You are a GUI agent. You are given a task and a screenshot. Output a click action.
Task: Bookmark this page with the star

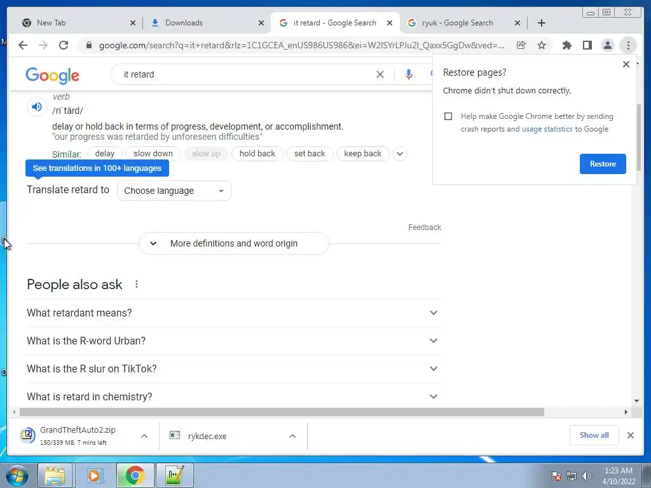(x=542, y=45)
